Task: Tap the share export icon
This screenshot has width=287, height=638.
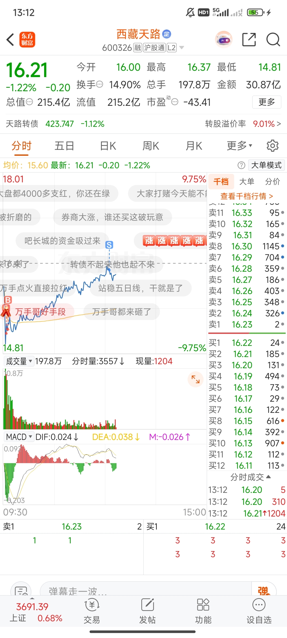Action: (x=249, y=40)
